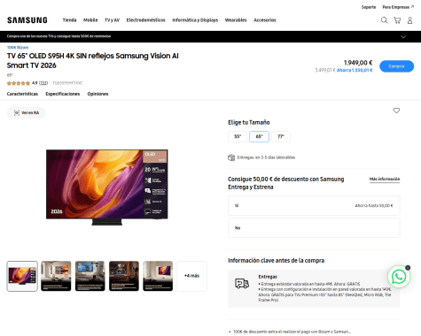The image size is (421, 336).
Task: Click the delivery box icon by Entregas
Action: [231, 157]
